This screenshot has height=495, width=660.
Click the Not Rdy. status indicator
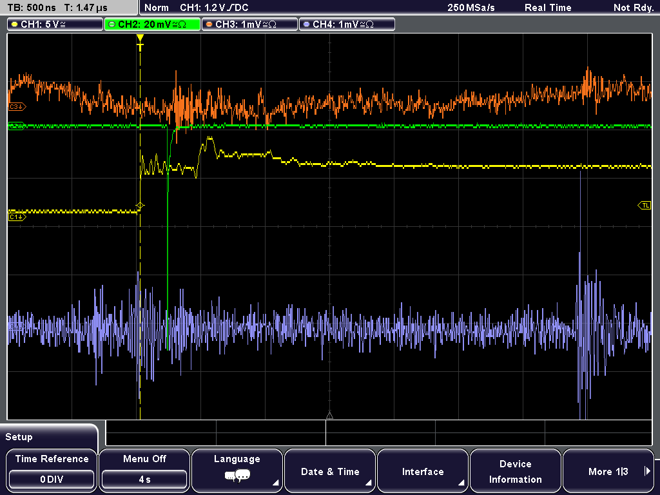pos(633,8)
